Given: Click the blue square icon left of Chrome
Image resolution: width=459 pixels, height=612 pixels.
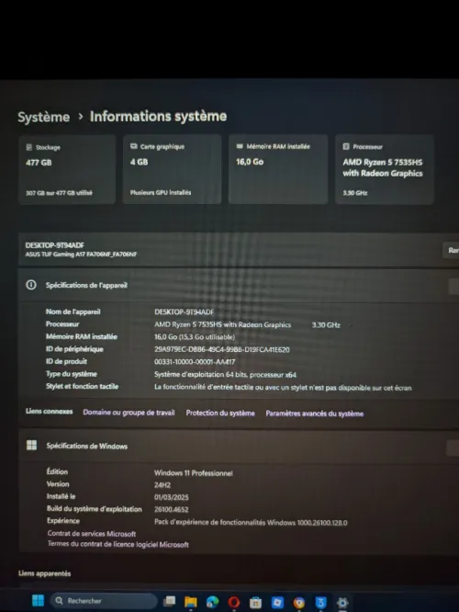Looking at the screenshot, I should (277, 603).
